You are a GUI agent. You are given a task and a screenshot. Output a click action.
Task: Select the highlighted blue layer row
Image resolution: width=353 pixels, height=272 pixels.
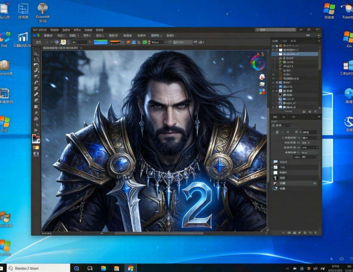(x=295, y=54)
